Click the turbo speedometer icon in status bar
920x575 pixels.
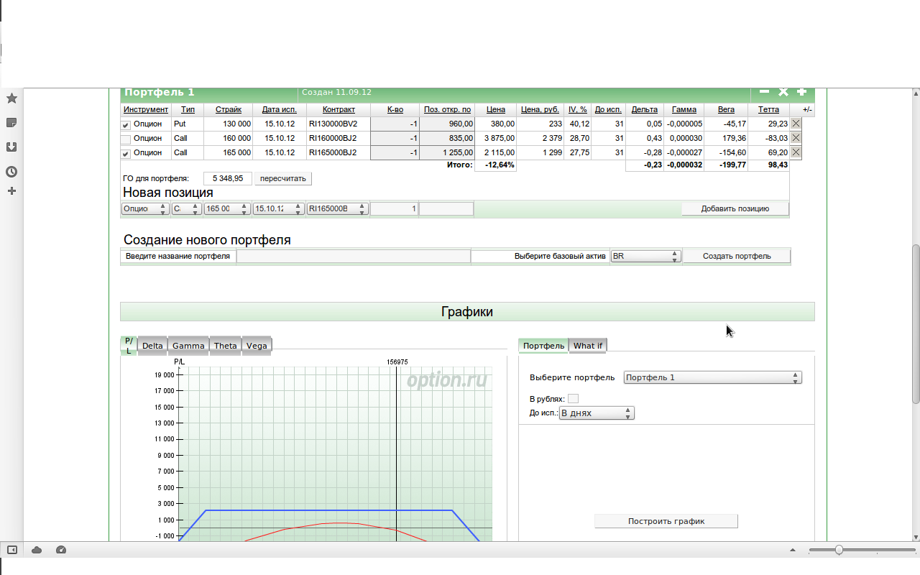pyautogui.click(x=61, y=550)
